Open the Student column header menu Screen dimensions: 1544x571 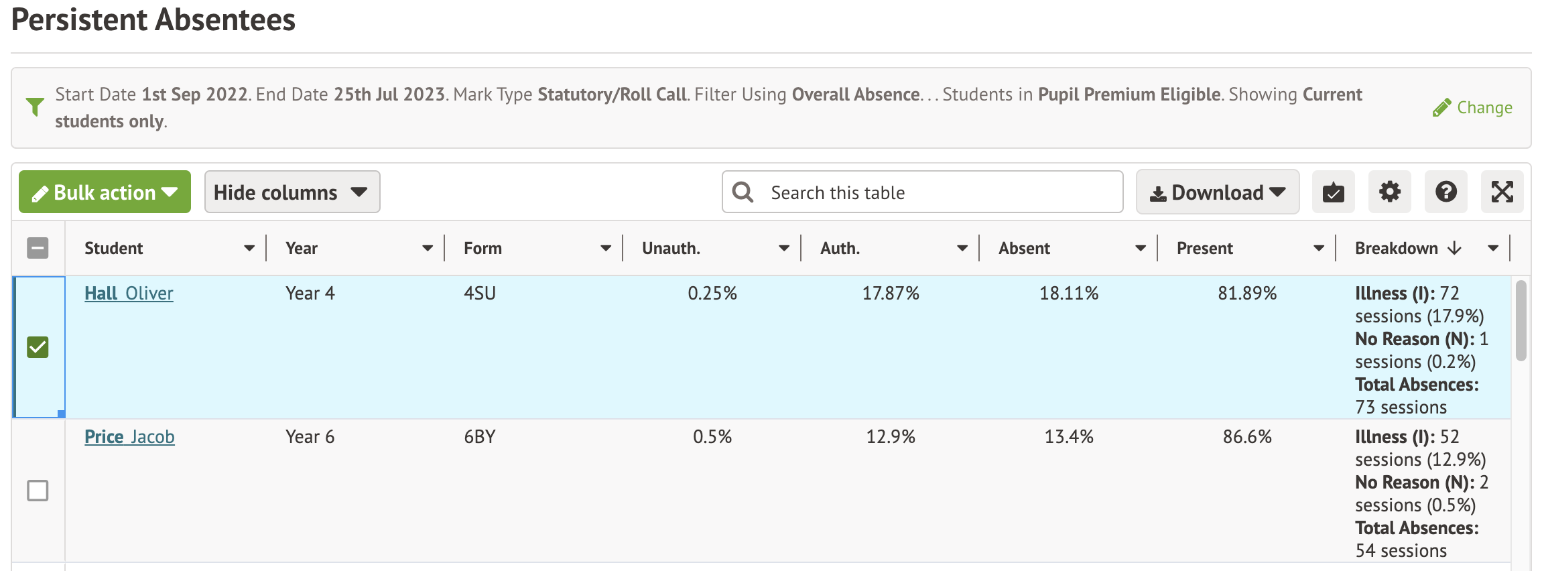click(x=249, y=249)
